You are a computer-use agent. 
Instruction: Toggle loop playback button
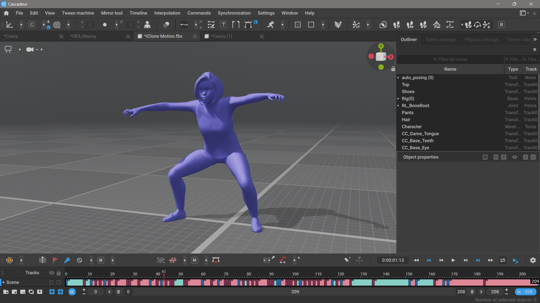pos(503,260)
